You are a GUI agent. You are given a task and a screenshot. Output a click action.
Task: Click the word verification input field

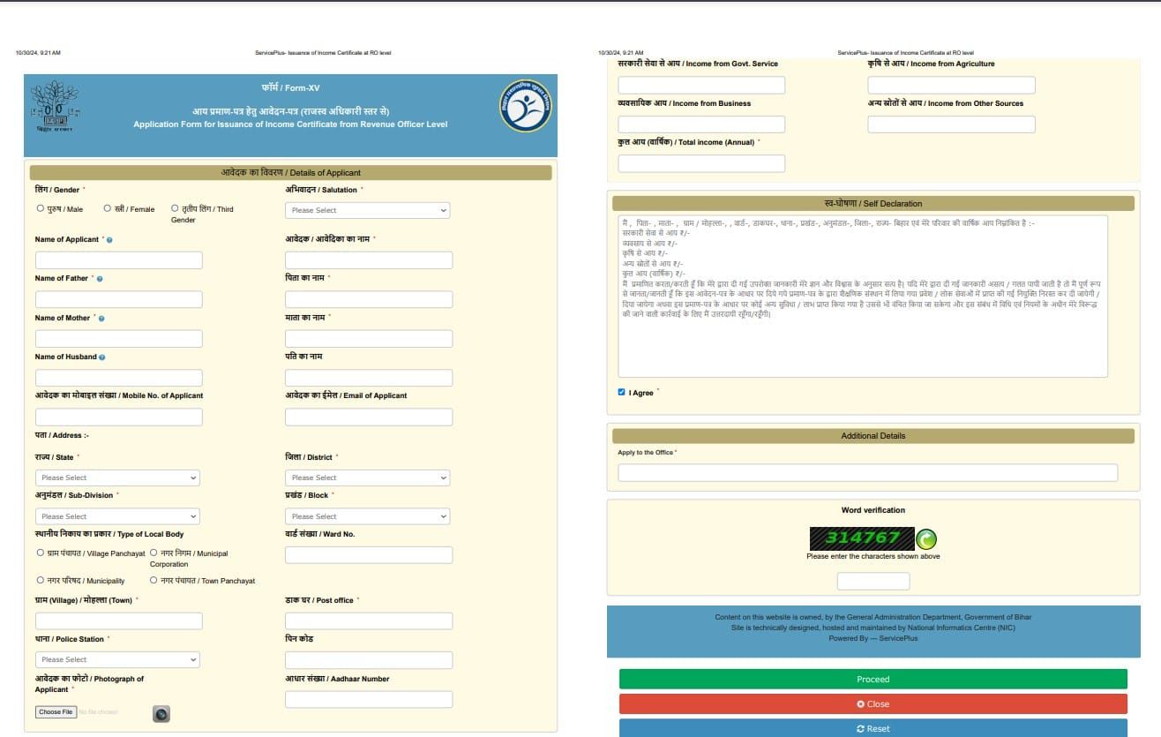(873, 580)
